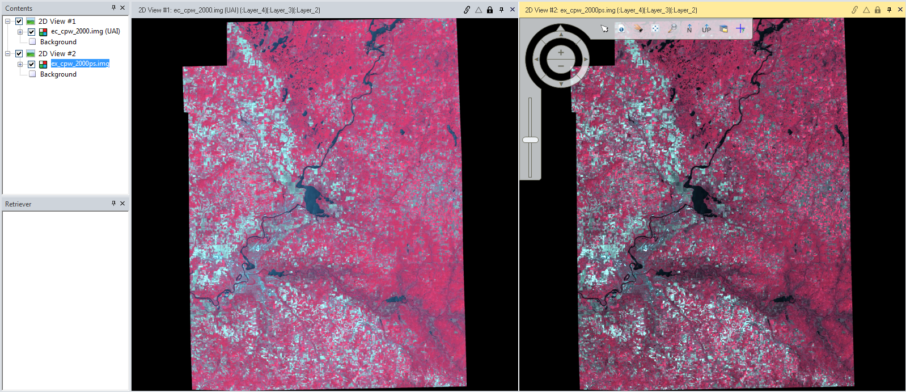Pan right with the navigation wheel arrow
The image size is (906, 392).
[x=586, y=59]
